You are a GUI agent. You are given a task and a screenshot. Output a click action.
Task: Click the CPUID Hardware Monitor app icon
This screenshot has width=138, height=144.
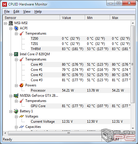[5, 4]
